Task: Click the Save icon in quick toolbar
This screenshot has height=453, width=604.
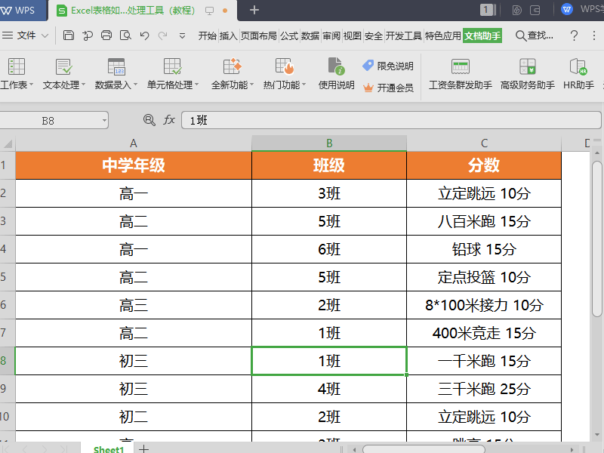Action: pos(69,35)
